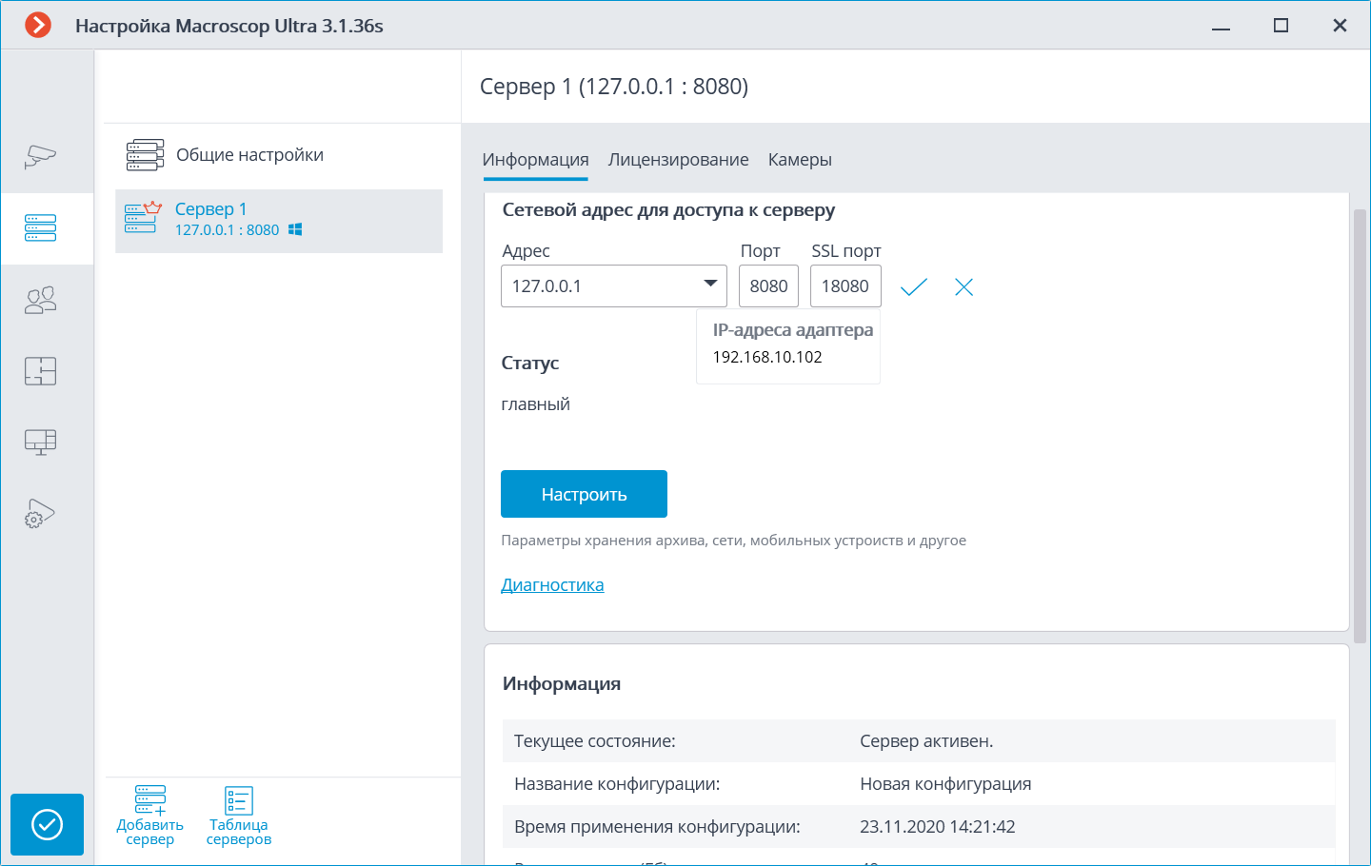
Task: Open the automation section in sidebar
Action: click(x=41, y=514)
